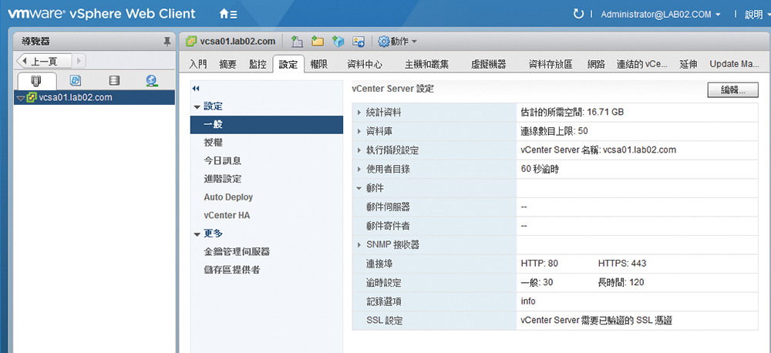Screen dimensions: 771x353
Task: Switch to the 權限 tab
Action: click(x=319, y=65)
